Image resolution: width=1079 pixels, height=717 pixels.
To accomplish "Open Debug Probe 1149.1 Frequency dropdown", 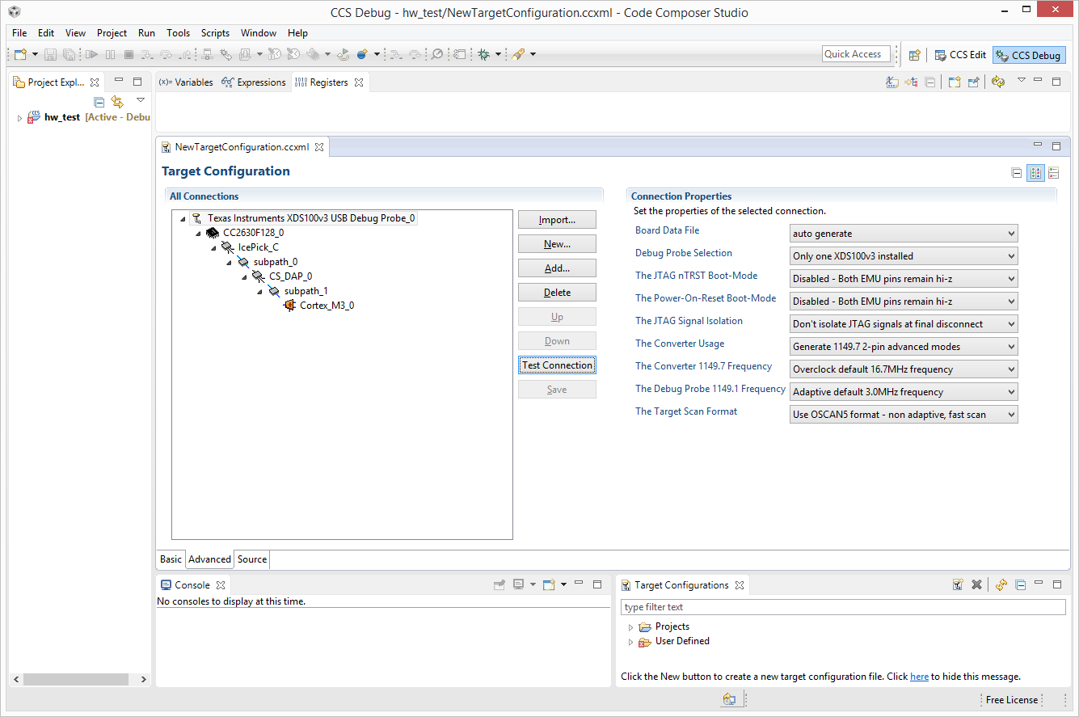I will pos(904,392).
